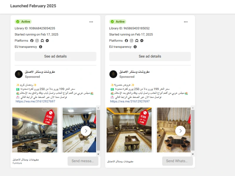Open the €199 sale tag sofa image
The image size is (235, 176).
point(35,130)
